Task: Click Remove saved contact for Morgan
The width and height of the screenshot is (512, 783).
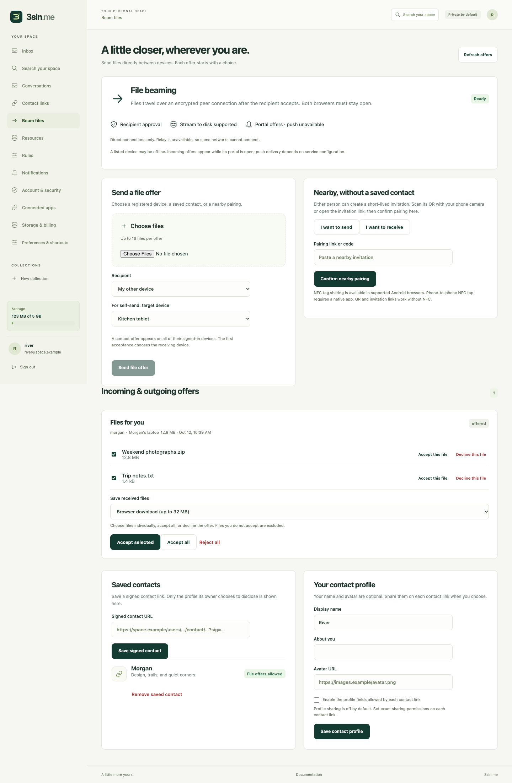Action: [157, 694]
